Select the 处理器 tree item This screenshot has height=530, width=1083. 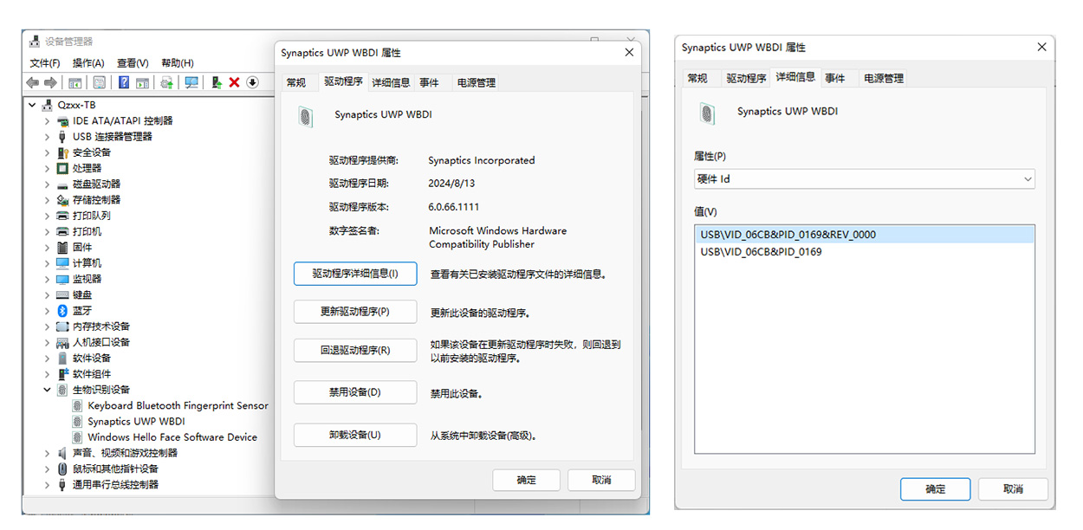87,168
